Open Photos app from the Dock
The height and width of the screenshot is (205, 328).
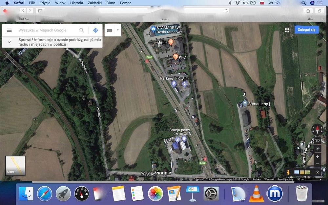tap(155, 194)
